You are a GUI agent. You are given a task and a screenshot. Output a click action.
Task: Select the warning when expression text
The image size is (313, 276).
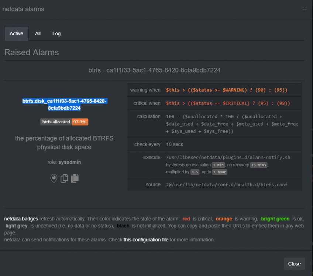point(227,90)
